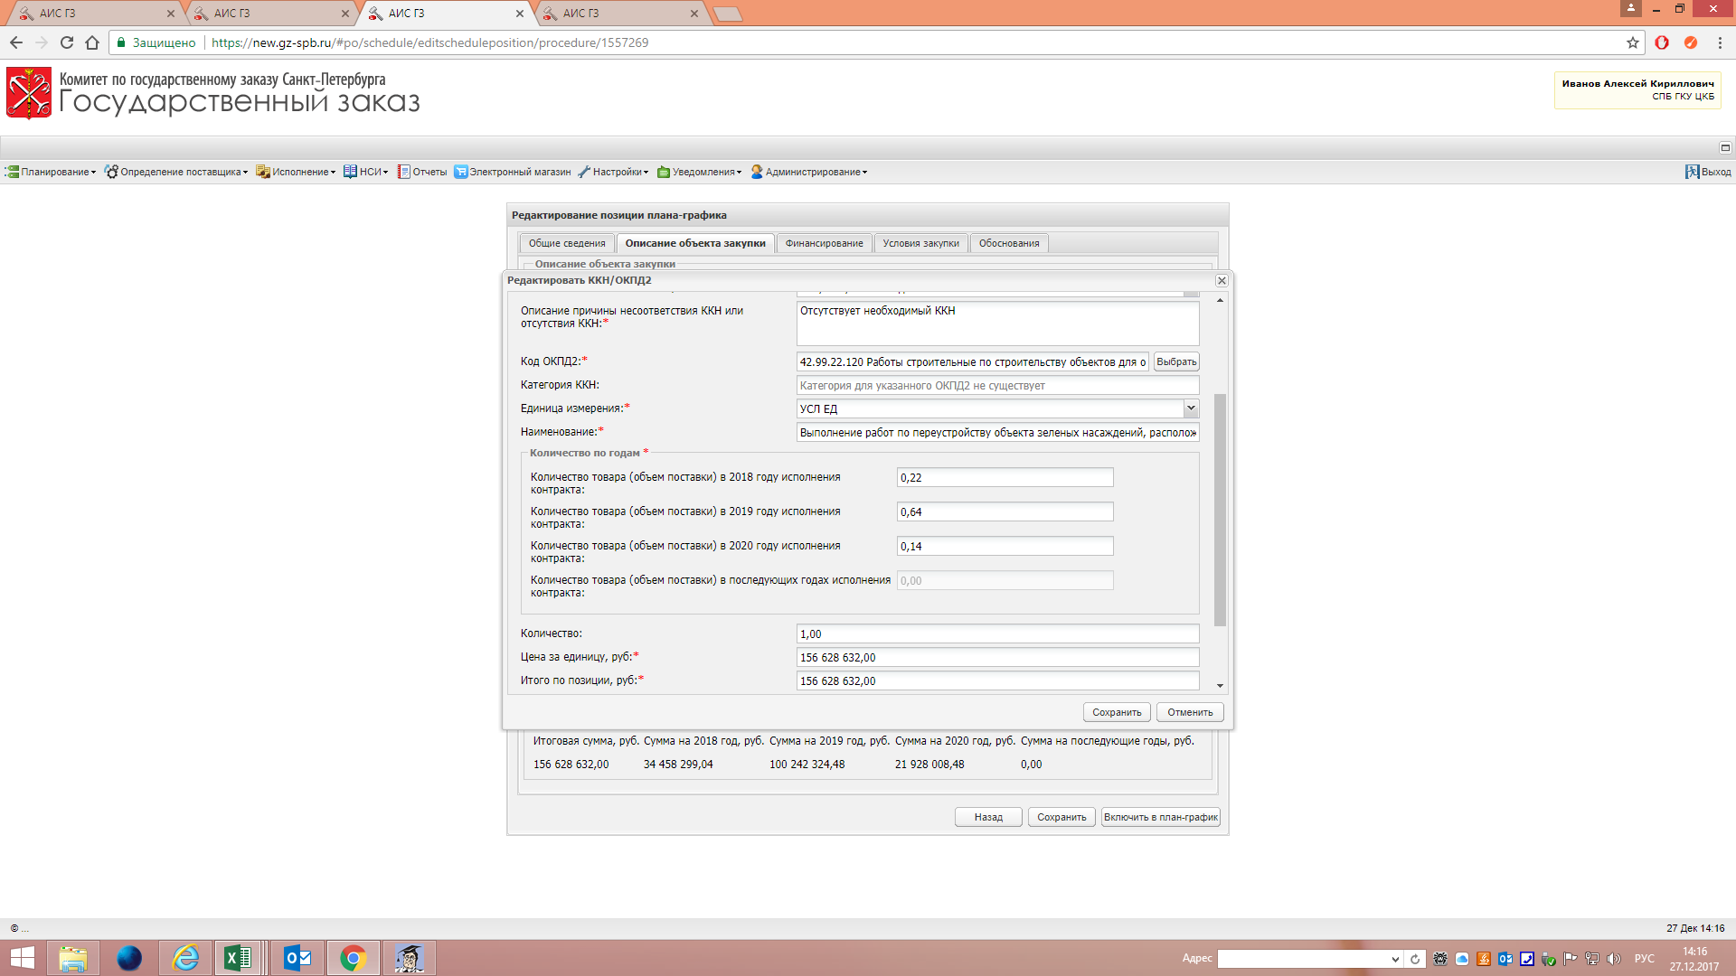Click Выбрать button for ОКПД2 code

(1176, 361)
